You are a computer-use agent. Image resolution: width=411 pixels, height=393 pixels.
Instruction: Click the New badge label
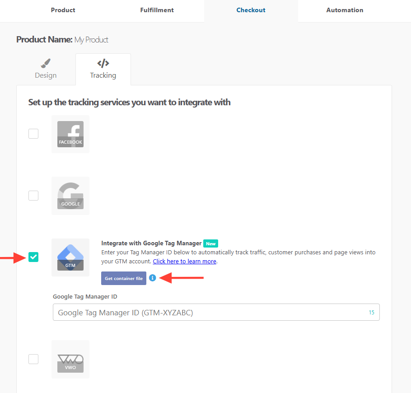210,243
